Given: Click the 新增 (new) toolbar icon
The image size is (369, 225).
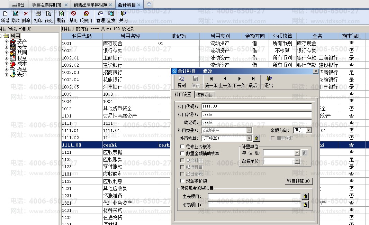Looking at the screenshot, I should [x=5, y=17].
